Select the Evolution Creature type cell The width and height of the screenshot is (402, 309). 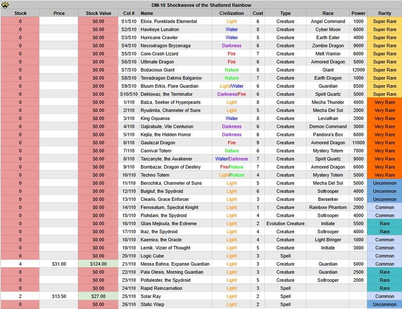(x=285, y=224)
